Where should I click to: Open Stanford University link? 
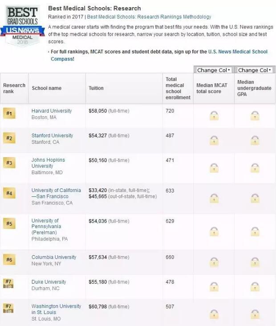click(52, 135)
